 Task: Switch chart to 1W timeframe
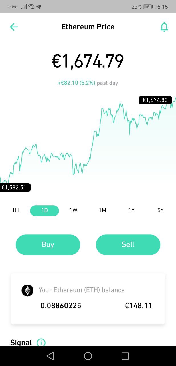pos(73,210)
